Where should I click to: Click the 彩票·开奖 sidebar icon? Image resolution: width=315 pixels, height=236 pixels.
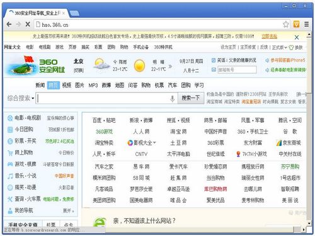point(10,141)
